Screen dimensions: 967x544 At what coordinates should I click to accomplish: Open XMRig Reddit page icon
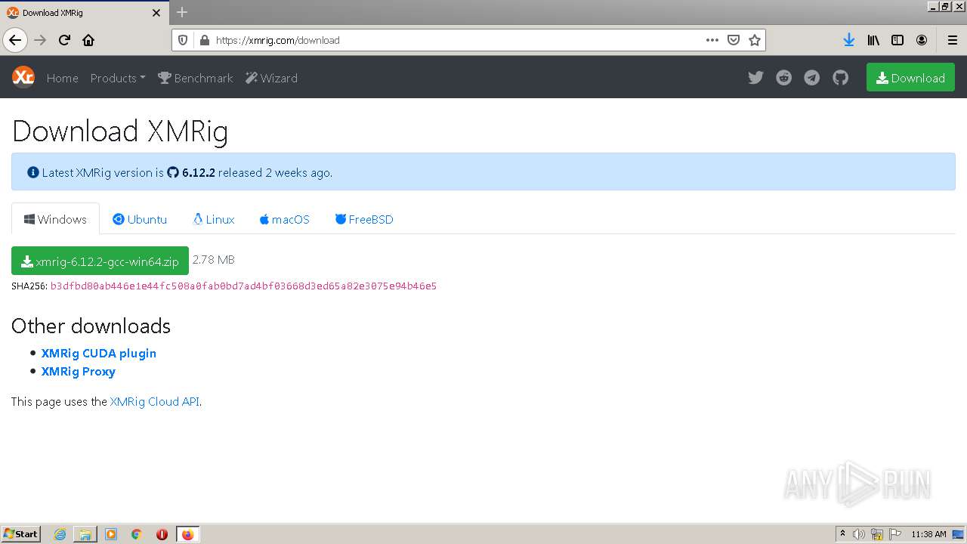(x=784, y=78)
